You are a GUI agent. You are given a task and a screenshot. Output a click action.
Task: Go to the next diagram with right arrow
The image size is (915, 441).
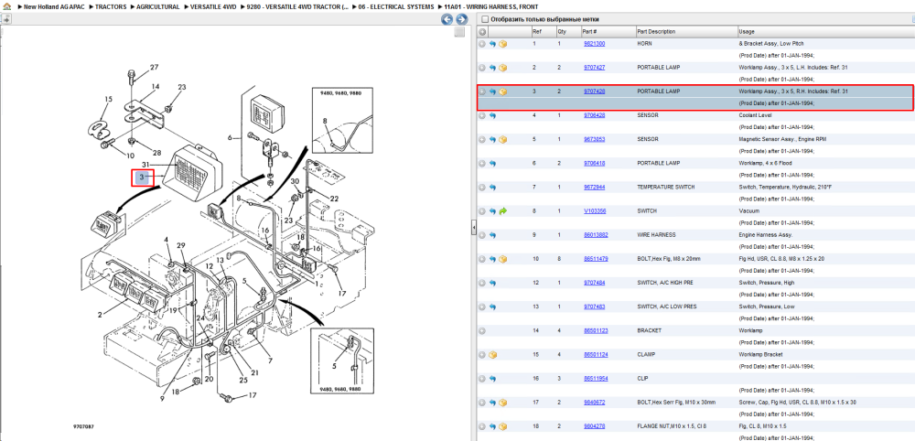(461, 19)
